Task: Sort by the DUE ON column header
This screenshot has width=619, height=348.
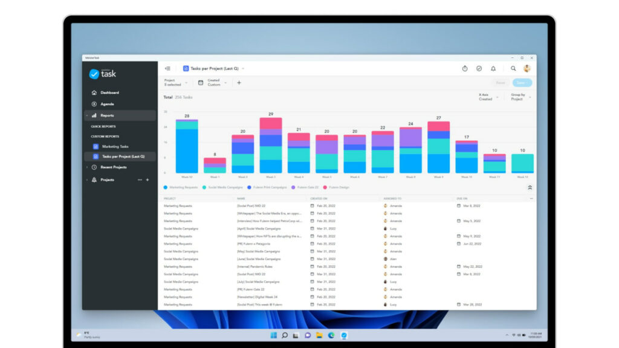Action: [462, 198]
